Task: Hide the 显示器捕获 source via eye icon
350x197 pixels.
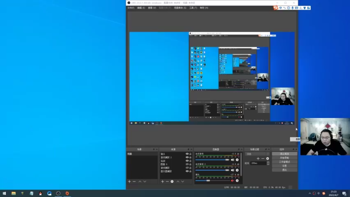Action: point(187,171)
